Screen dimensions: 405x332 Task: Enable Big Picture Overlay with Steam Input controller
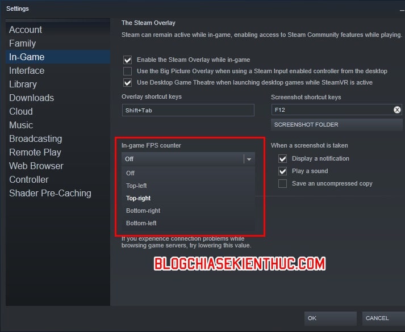[127, 71]
